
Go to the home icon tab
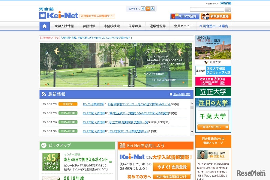pos(45,26)
